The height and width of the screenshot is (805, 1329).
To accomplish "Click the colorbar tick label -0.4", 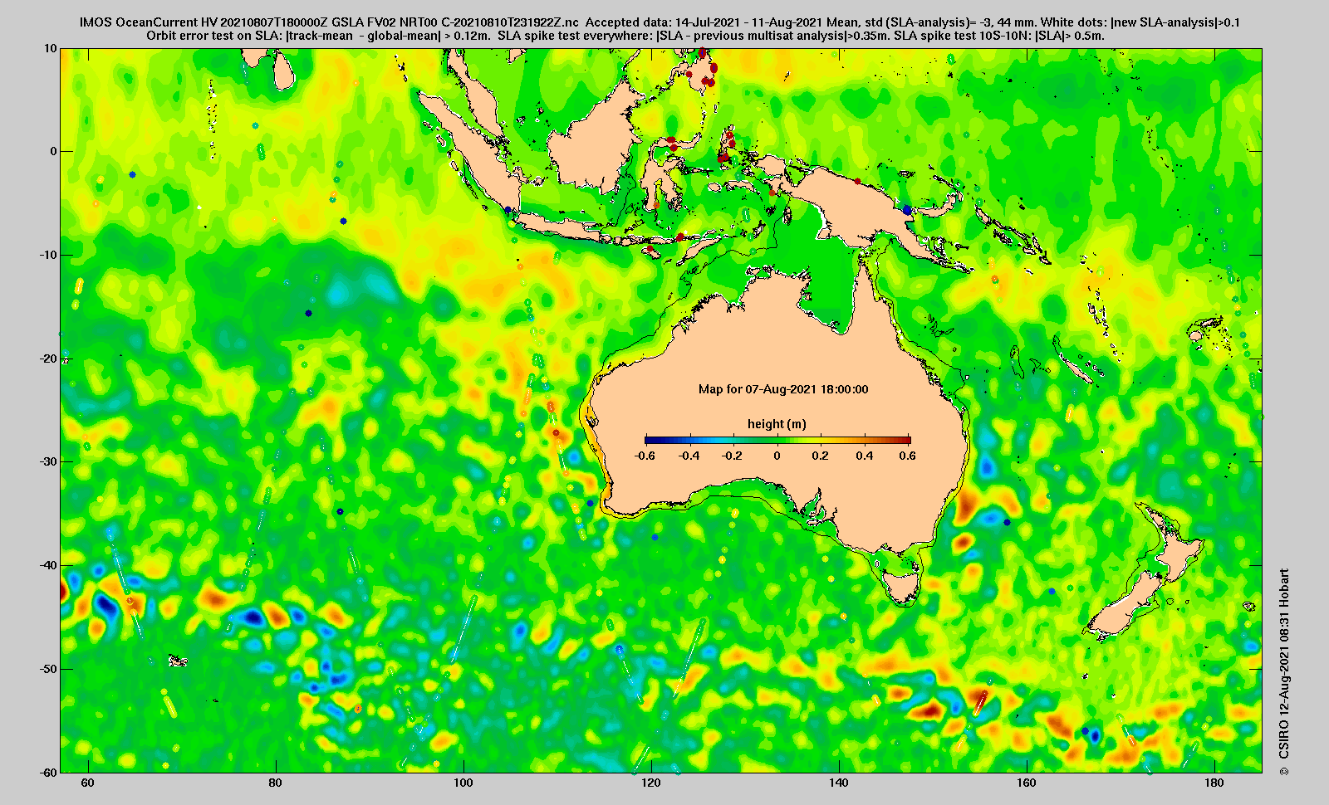I will [689, 456].
